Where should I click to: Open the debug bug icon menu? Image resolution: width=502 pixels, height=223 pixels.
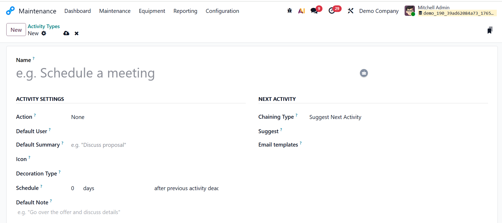click(x=290, y=11)
